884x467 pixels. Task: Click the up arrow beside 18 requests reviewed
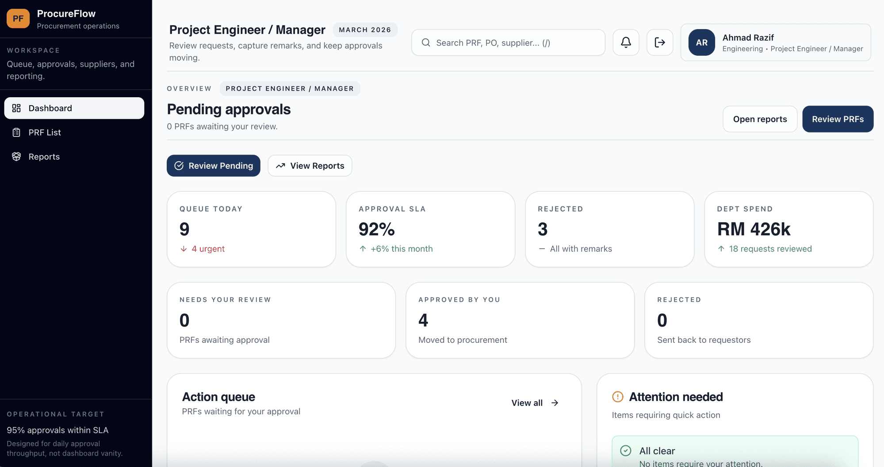click(721, 249)
